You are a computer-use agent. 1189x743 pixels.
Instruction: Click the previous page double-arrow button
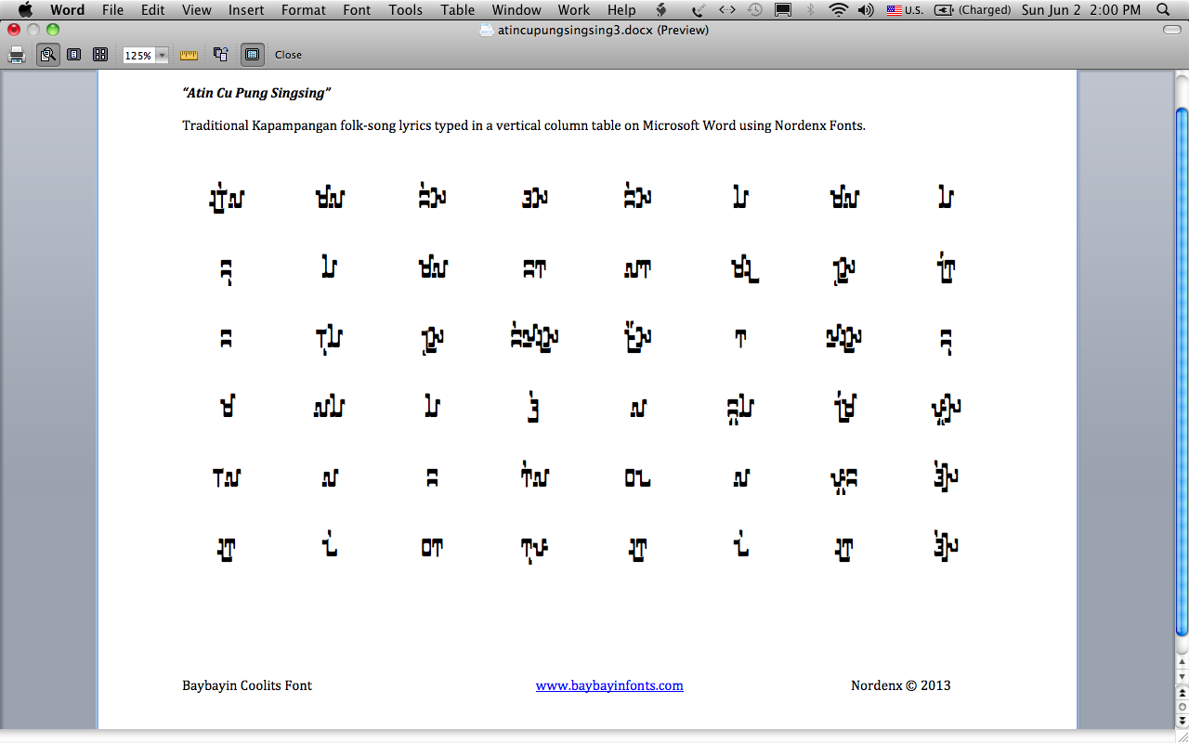[x=1182, y=693]
